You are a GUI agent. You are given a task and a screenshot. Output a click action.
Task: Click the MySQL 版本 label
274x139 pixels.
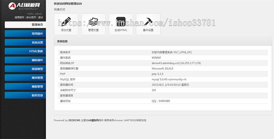tap(67, 80)
